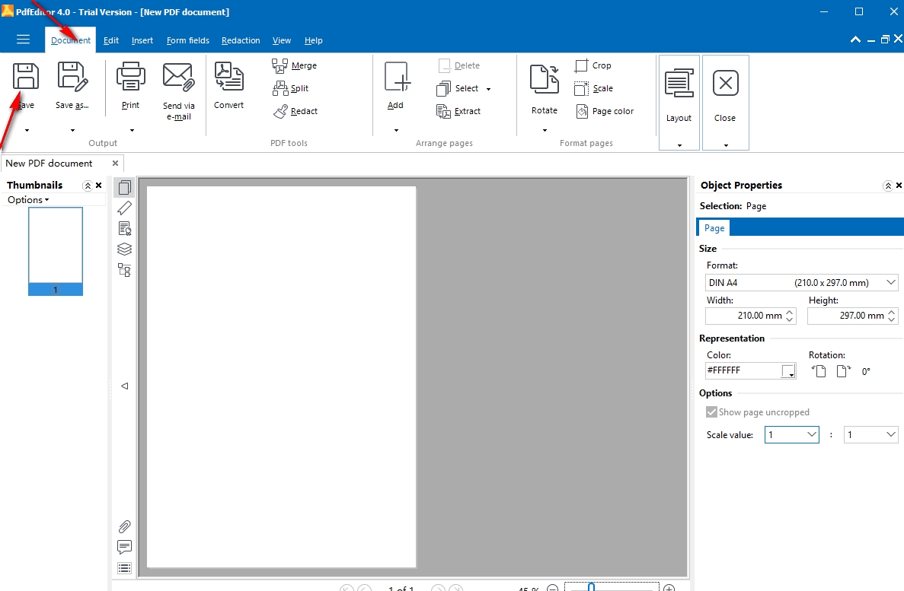Collapse the Thumbnails panel
The image size is (904, 591).
click(x=88, y=186)
